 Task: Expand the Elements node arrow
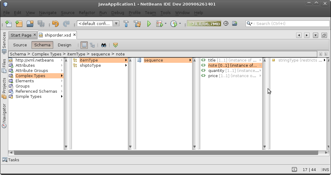[62, 81]
